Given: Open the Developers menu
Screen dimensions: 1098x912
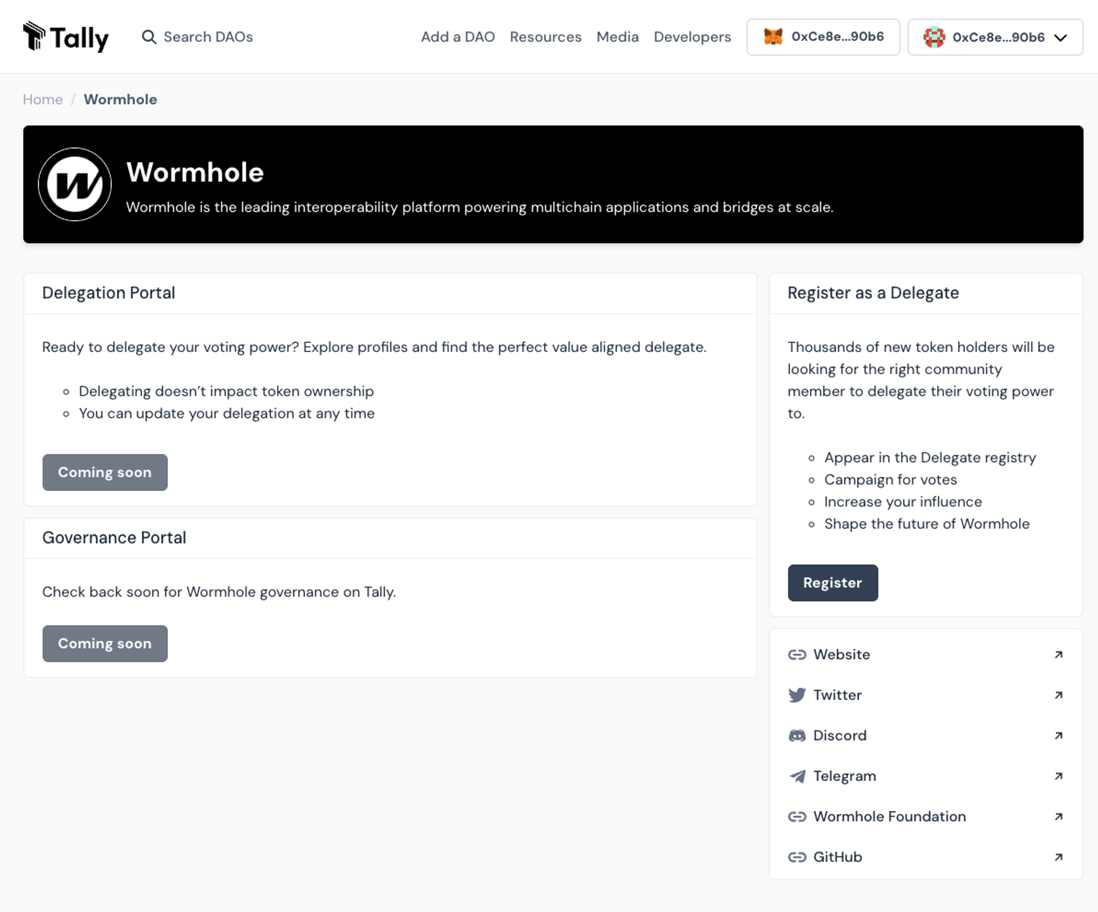Looking at the screenshot, I should click(692, 37).
